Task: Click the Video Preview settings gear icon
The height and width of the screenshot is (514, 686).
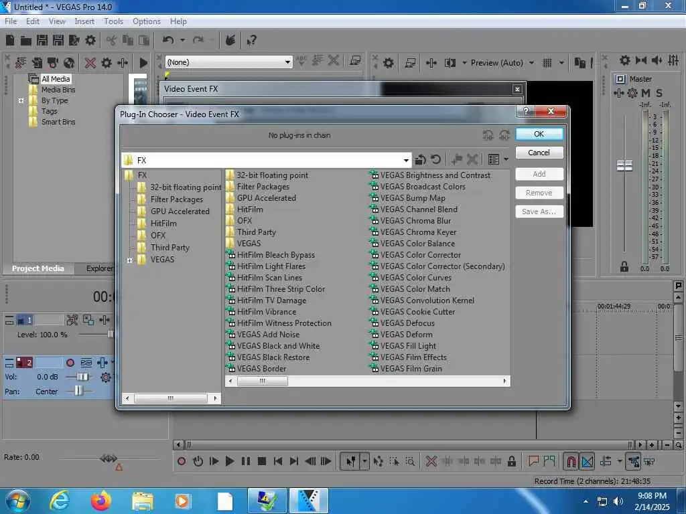Action: 388,63
